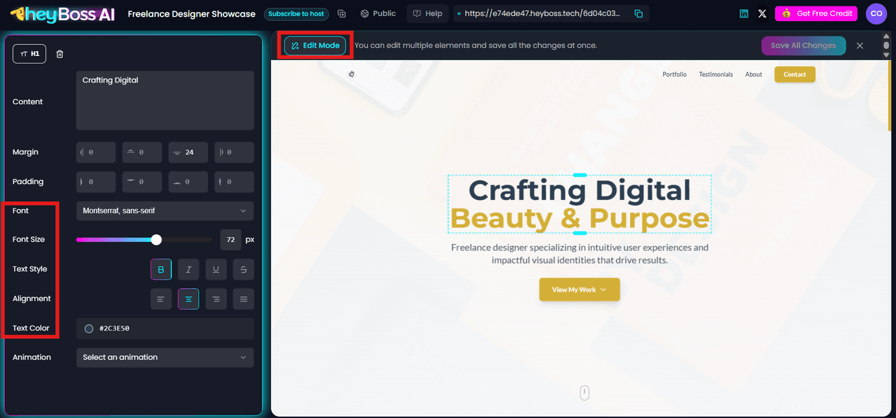Open the Font dropdown showing Montserrat
896x418 pixels.
coord(165,211)
